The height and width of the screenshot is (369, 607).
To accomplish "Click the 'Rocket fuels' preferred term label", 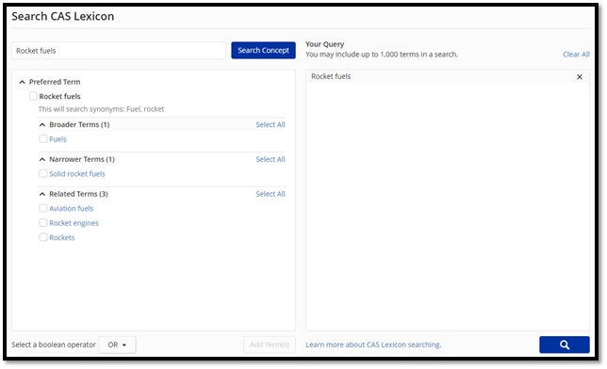I will pyautogui.click(x=59, y=96).
